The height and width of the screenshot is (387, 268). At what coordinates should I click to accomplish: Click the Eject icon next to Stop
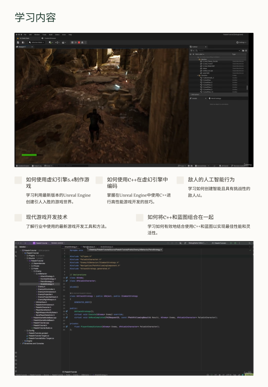tap(82, 42)
